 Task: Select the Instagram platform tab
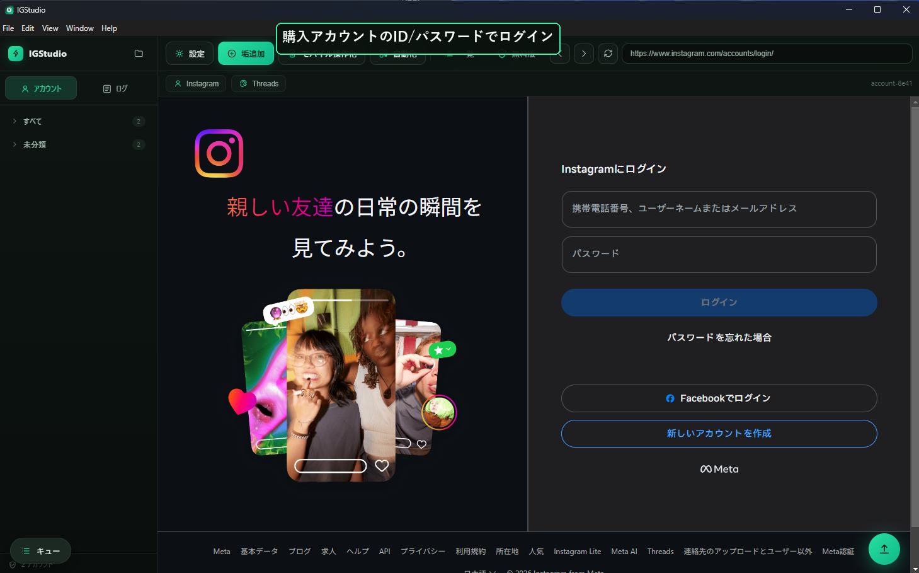point(197,84)
